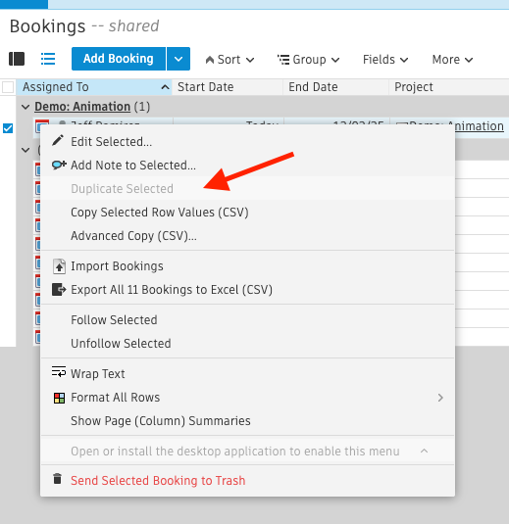The image size is (509, 524).
Task: Choose Import Bookings from the menu
Action: [x=247, y=266]
